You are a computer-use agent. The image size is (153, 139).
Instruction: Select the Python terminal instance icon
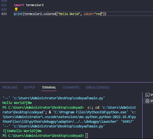pos(147,95)
